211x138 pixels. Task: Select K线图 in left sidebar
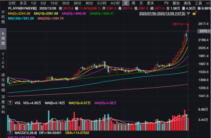point(3,39)
